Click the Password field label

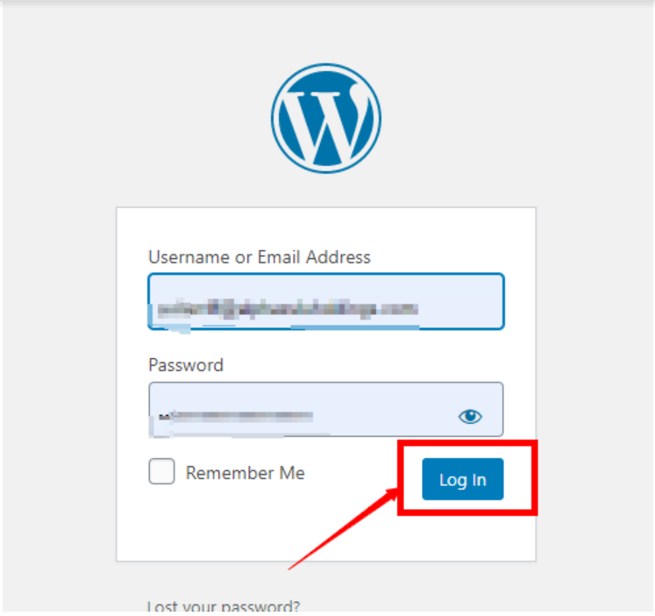tap(186, 365)
